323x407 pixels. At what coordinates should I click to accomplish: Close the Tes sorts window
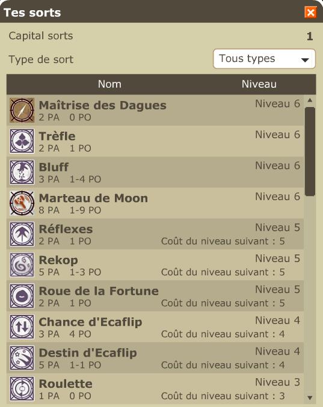[x=310, y=12]
